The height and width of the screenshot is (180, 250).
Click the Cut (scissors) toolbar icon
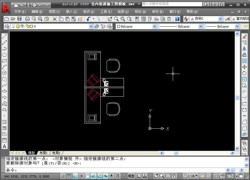click(55, 19)
